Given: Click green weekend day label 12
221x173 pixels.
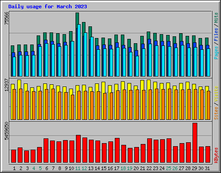Looking at the screenshot, I should click(84, 168).
